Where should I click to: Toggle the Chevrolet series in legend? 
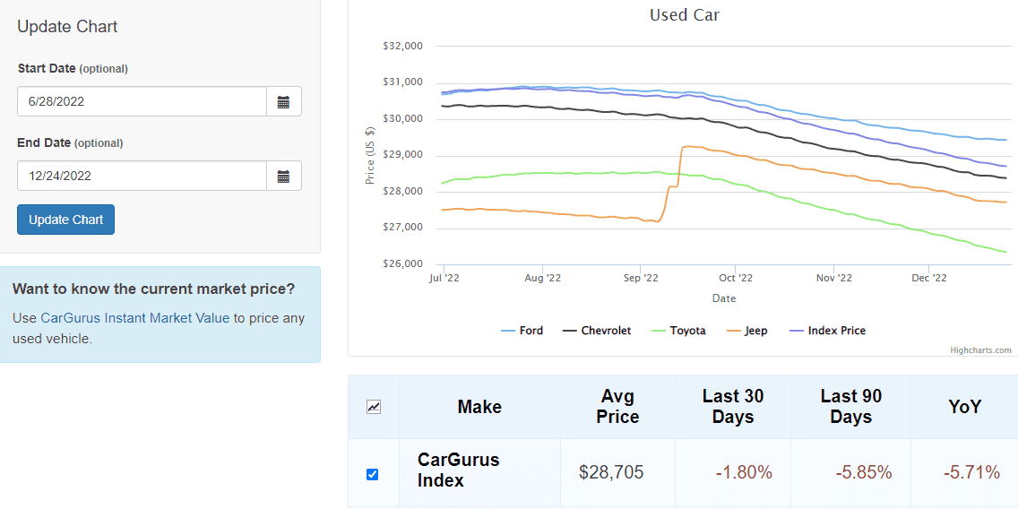597,331
